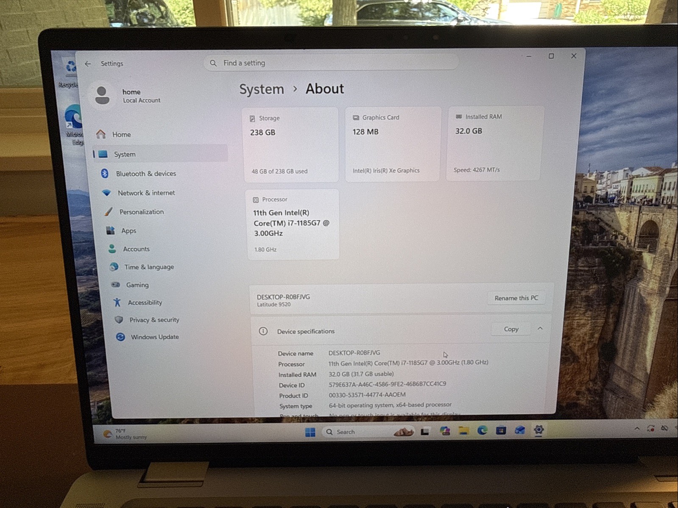Click the Find a setting search box
The image size is (678, 508).
click(x=331, y=63)
